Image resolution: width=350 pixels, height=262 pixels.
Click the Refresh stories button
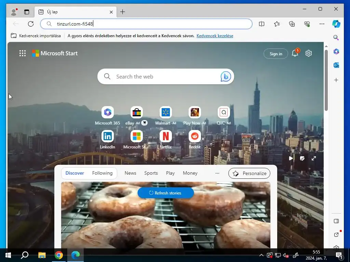pos(166,193)
